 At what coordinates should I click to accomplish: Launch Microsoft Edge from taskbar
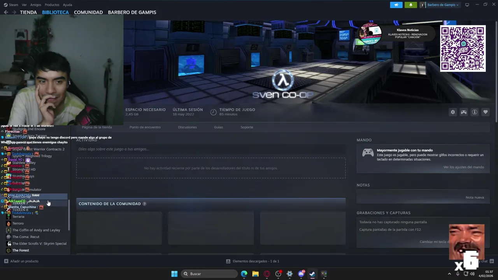(x=244, y=274)
